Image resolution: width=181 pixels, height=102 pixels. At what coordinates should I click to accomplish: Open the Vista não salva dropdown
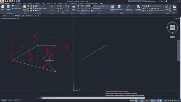pyautogui.click(x=100, y=8)
